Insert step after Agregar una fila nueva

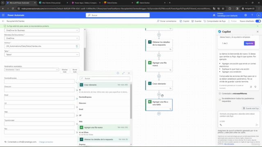click(x=159, y=76)
